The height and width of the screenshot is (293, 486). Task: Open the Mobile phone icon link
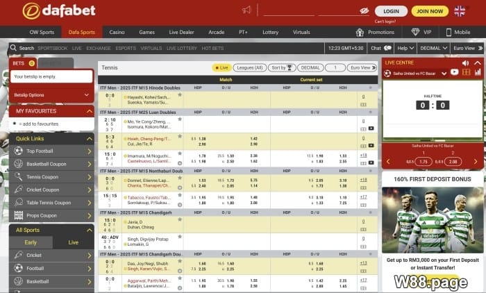pyautogui.click(x=449, y=32)
